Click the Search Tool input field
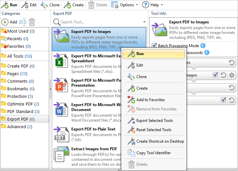This screenshot has height=171, width=238. click(101, 22)
